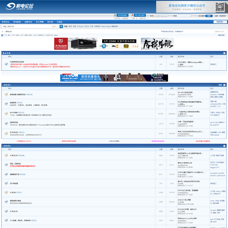Click the WeChat QR code image

coord(220,6)
